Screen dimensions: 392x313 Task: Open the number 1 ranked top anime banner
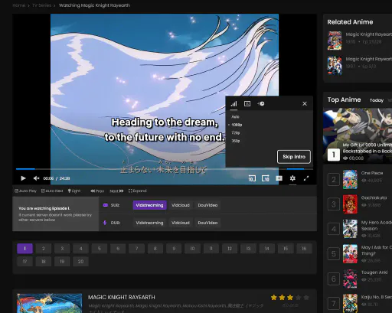coord(358,135)
